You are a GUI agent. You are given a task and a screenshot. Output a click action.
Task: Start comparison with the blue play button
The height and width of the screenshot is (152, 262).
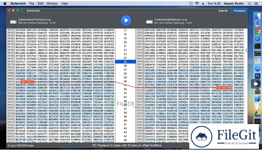pyautogui.click(x=126, y=20)
